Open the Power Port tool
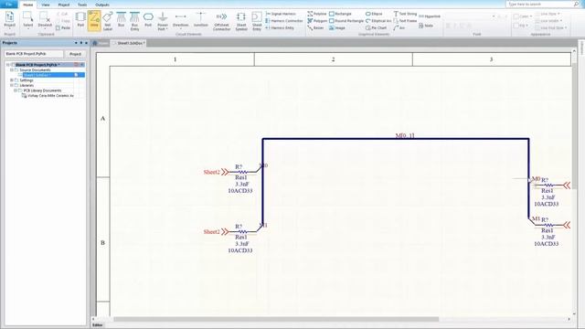Screen dimensions: 585x329 pos(163,21)
